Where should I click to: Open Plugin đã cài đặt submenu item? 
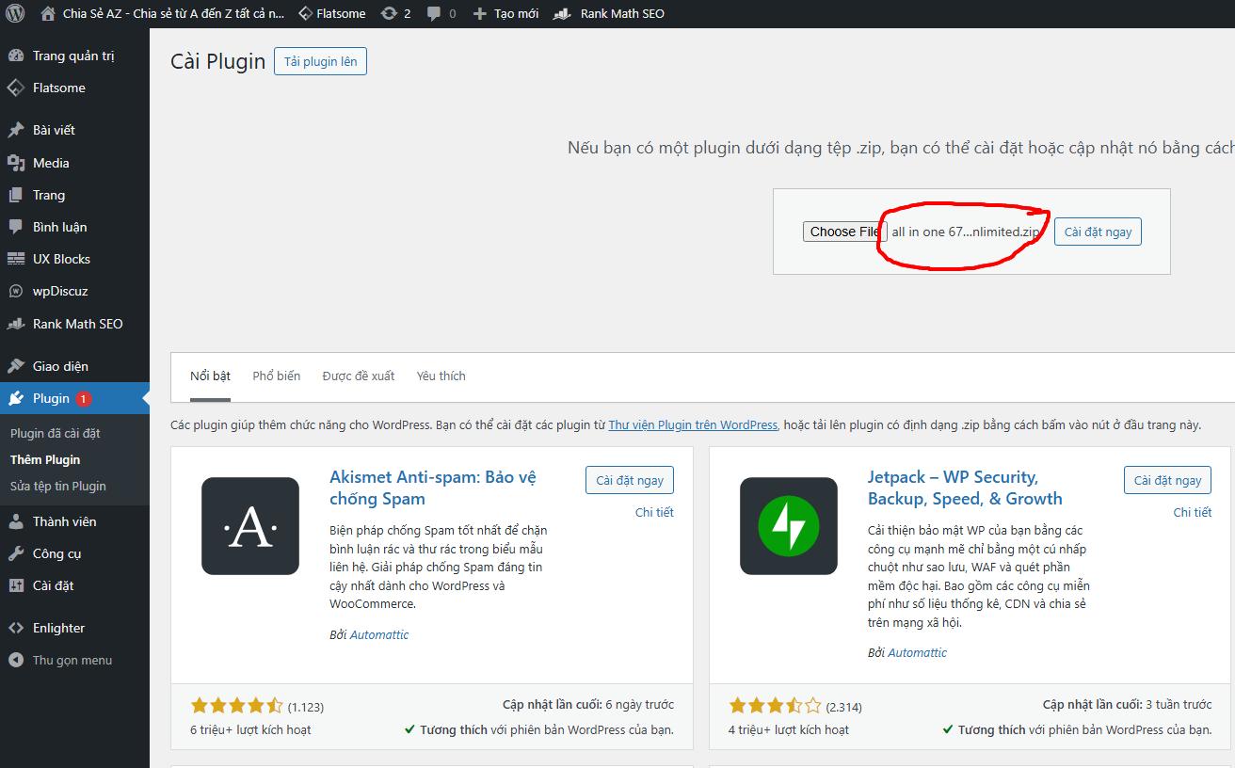55,433
